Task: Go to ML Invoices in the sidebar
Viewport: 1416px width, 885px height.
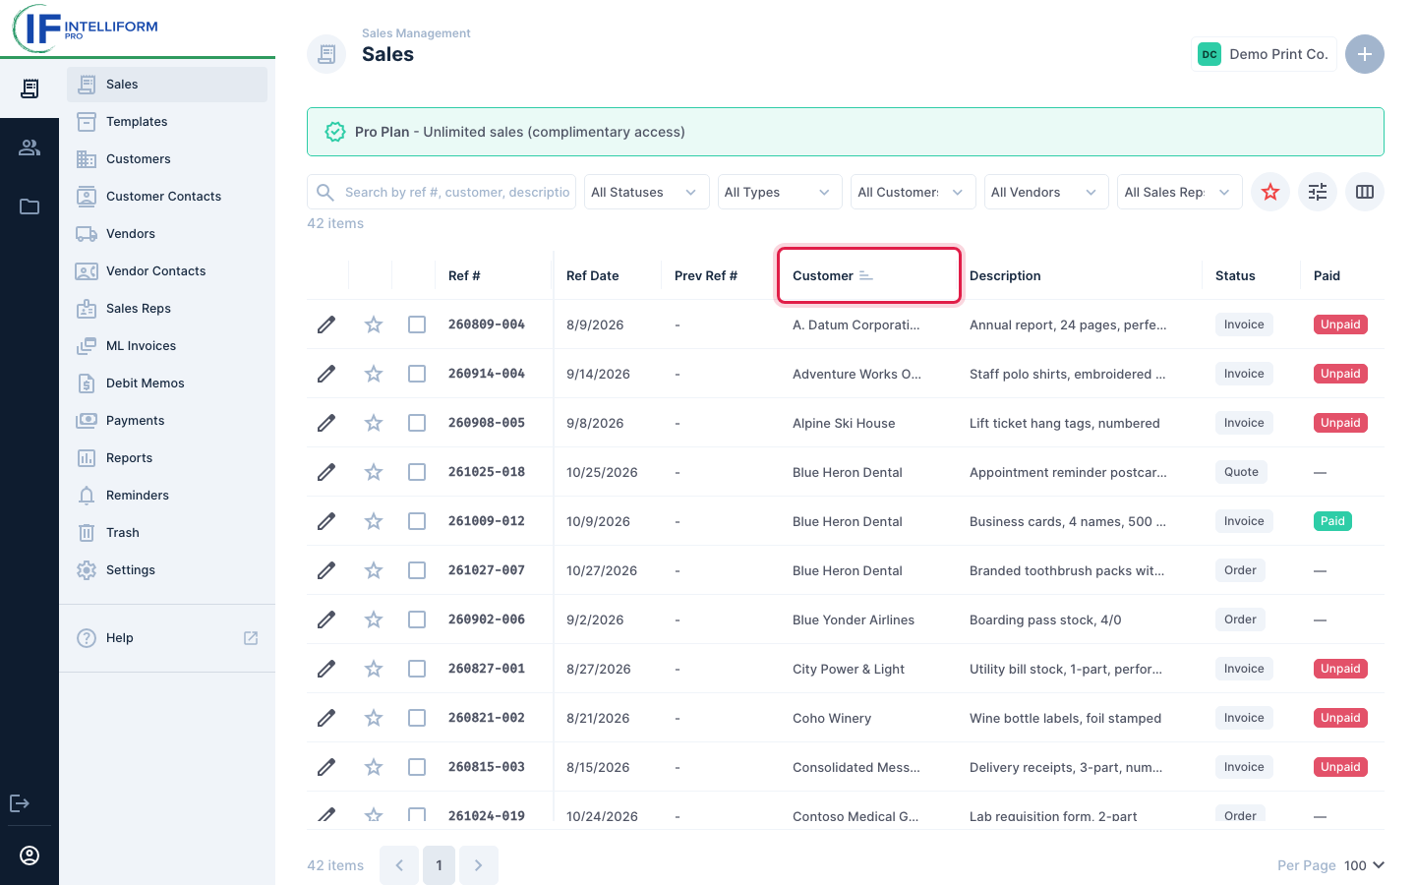Action: [x=167, y=346]
